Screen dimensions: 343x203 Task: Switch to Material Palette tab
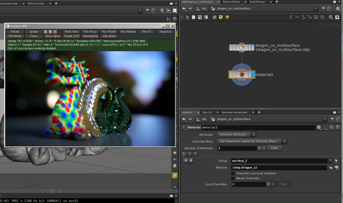click(231, 2)
